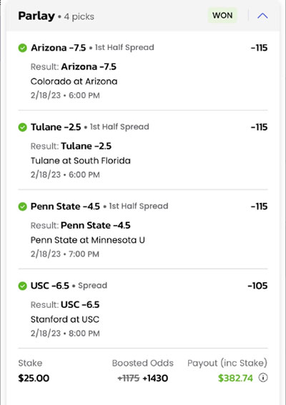Screen dimensions: 286x405
Task: Click the struck-through +1175 original odds
Action: tap(129, 378)
